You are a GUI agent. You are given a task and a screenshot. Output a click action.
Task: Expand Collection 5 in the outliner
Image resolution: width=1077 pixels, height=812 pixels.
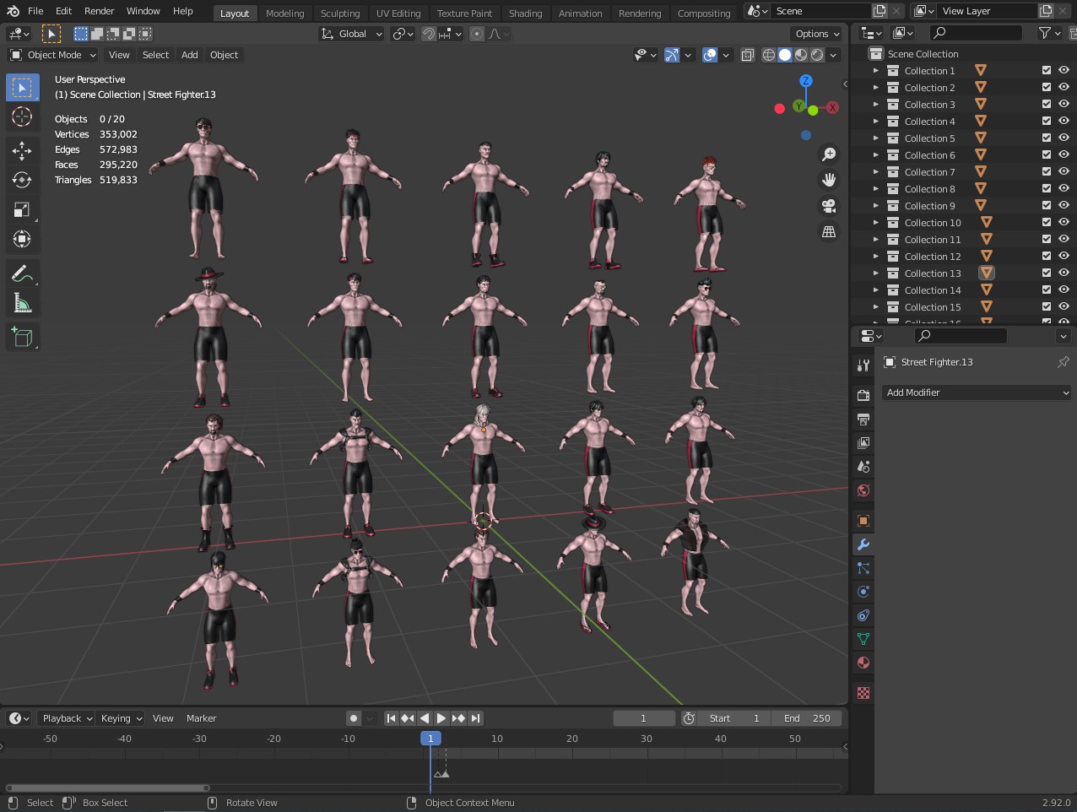[x=876, y=138]
